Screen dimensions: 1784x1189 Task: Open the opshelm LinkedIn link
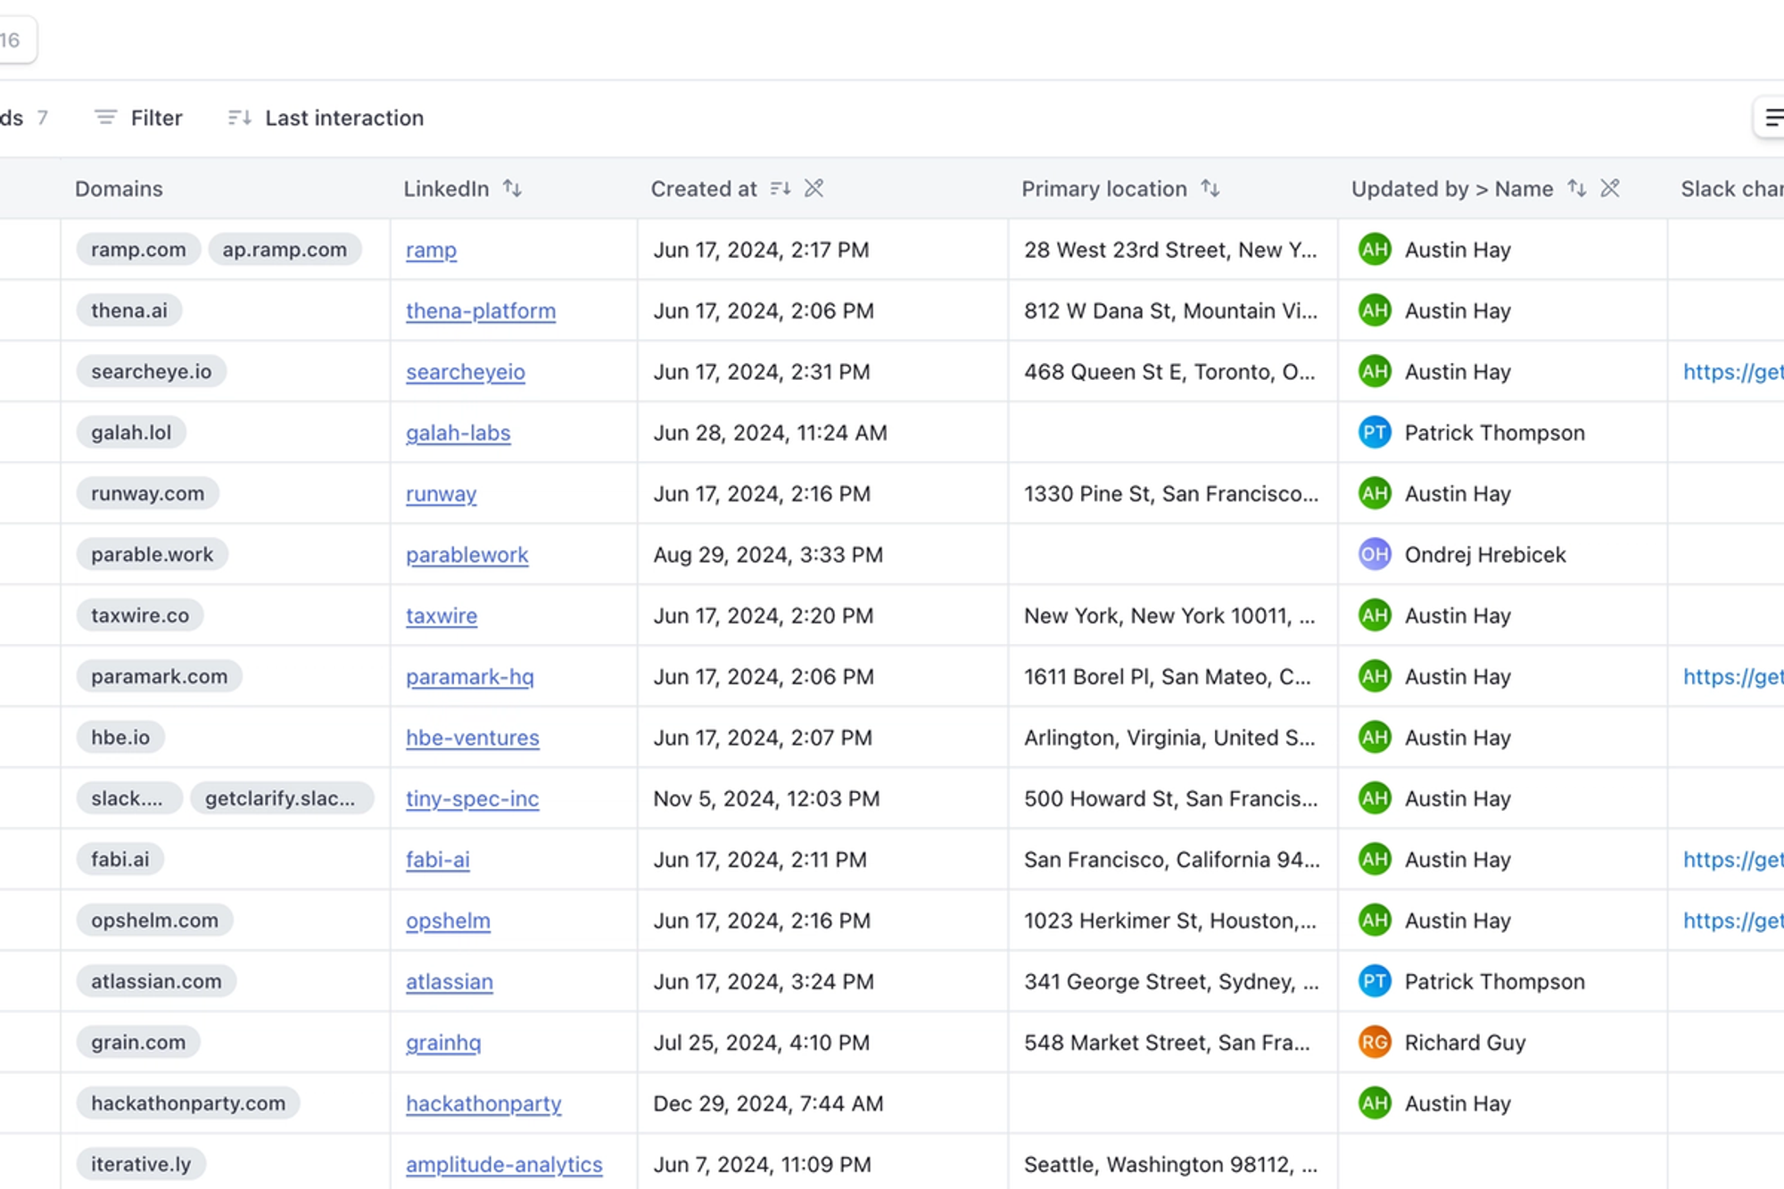pyautogui.click(x=449, y=921)
